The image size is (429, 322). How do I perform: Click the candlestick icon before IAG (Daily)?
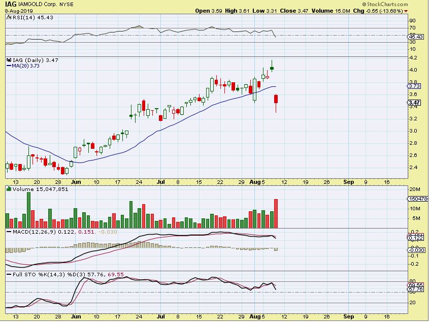pos(9,60)
